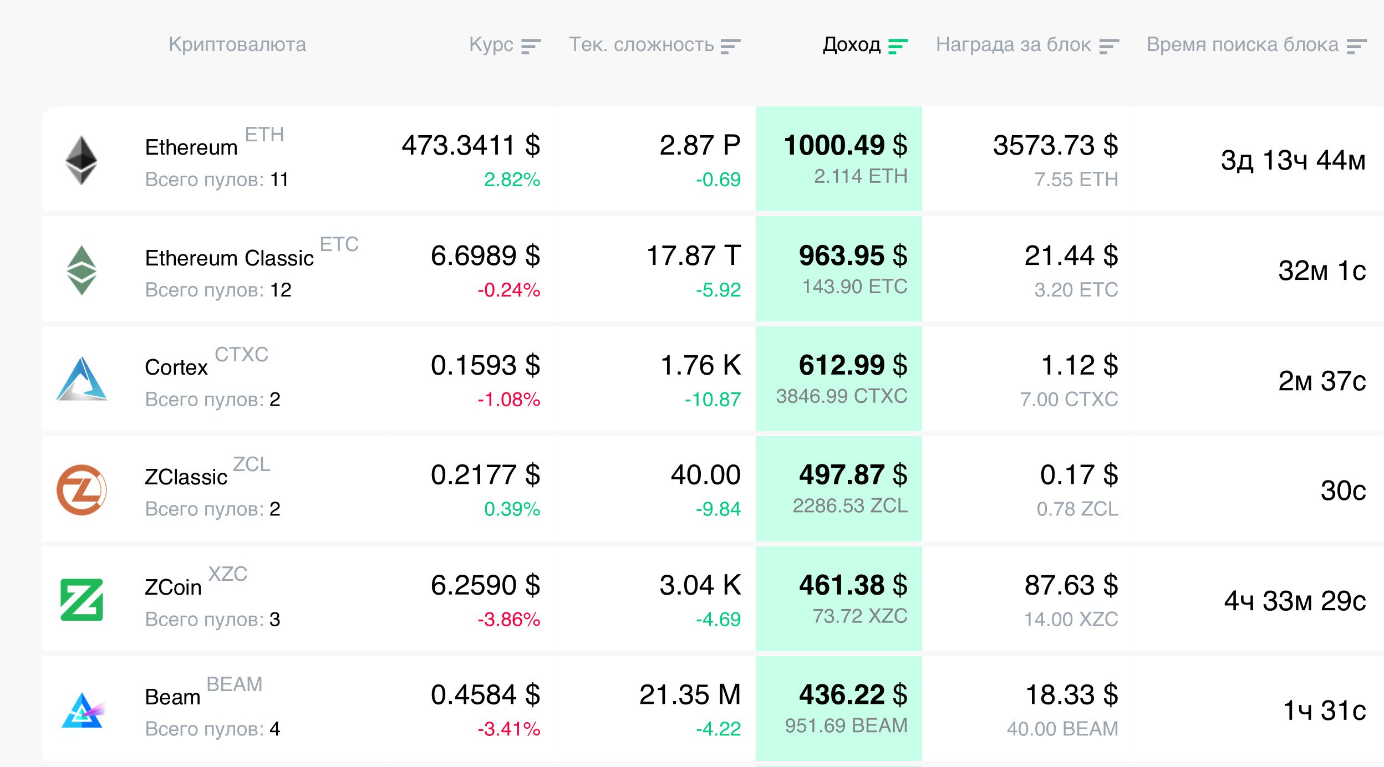Click sort icon next to Курс

pos(531,46)
